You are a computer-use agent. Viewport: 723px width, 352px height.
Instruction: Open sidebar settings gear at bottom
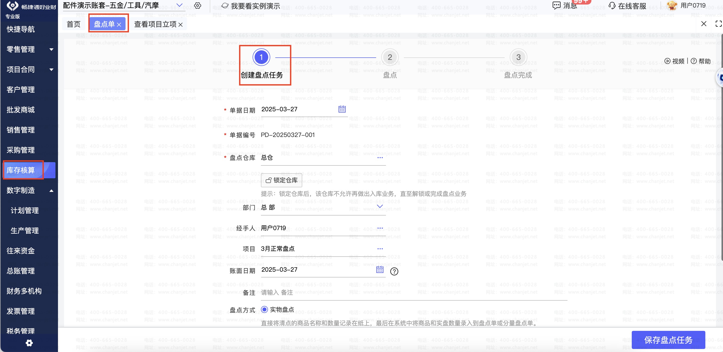[29, 343]
